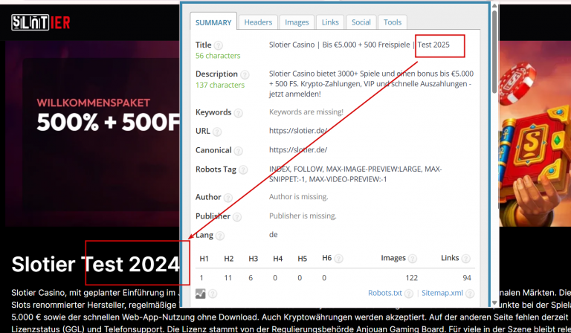The image size is (571, 333).
Task: Click the Description text starting 'Slotier Casino bietet'
Action: [x=371, y=84]
